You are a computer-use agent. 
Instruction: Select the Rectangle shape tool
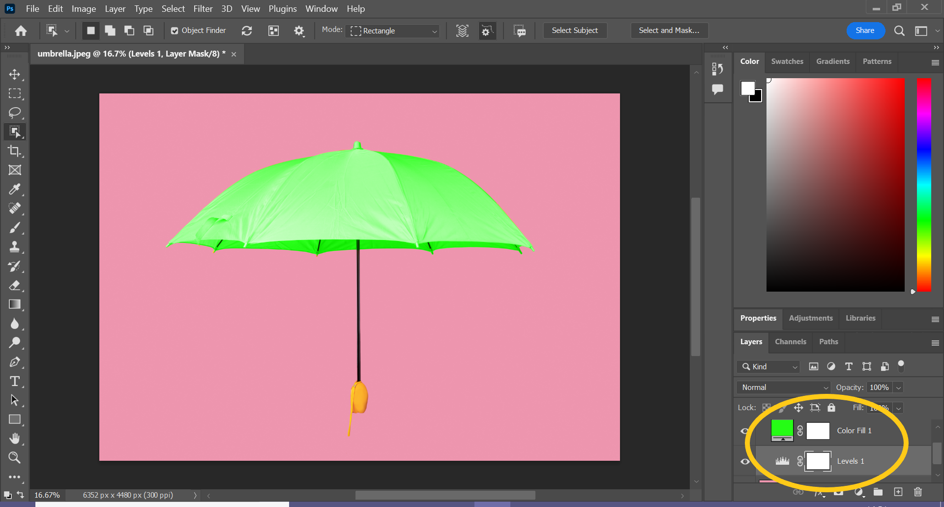(x=15, y=419)
